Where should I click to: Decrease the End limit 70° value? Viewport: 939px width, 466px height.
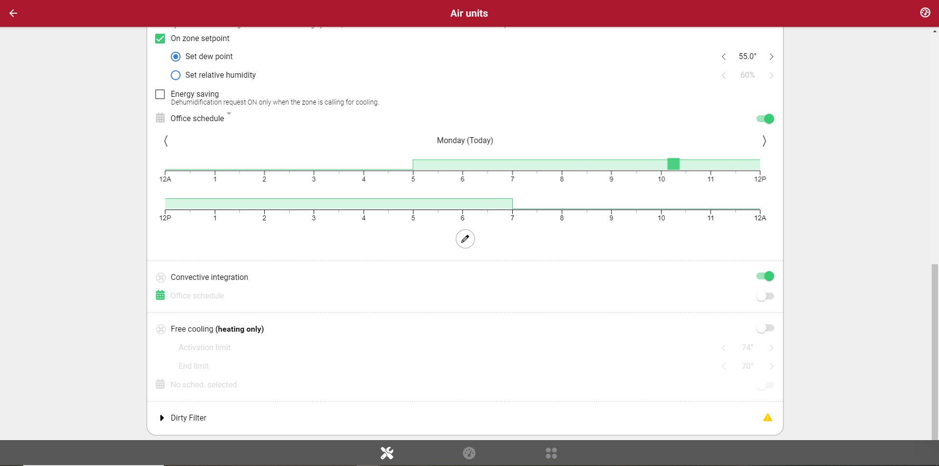[724, 366]
